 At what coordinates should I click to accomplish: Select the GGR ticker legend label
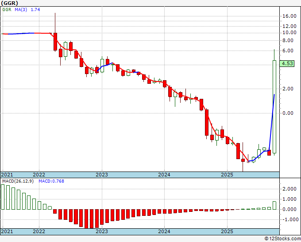[x=7, y=9]
